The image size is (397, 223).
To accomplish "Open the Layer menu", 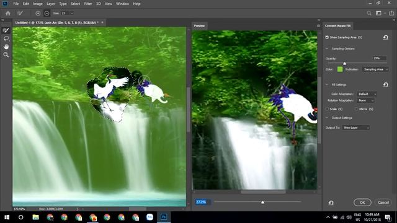I will click(51, 4).
